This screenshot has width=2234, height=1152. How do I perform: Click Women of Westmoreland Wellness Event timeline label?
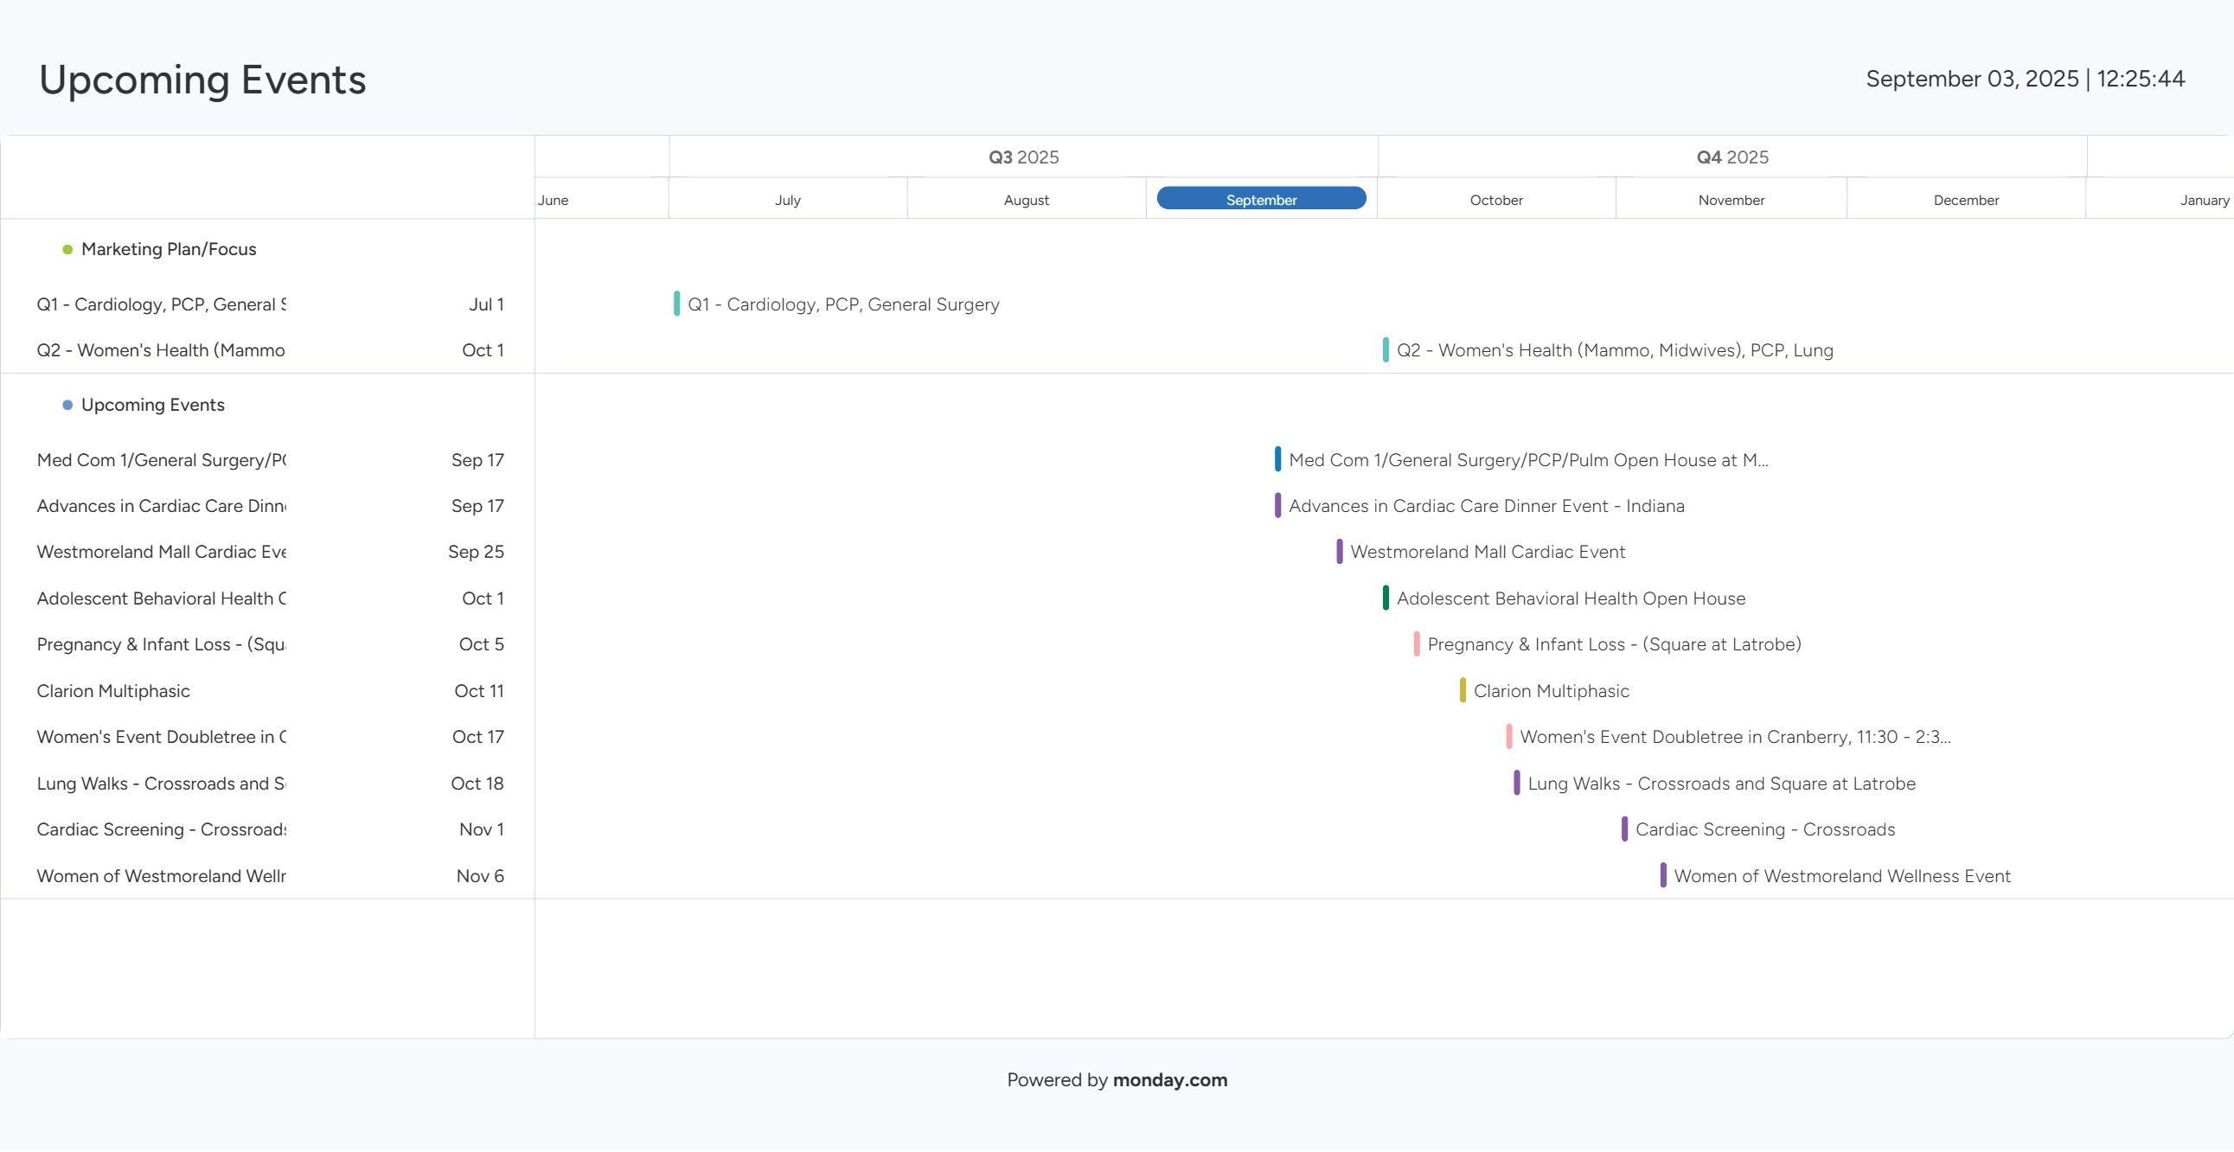pyautogui.click(x=1842, y=876)
